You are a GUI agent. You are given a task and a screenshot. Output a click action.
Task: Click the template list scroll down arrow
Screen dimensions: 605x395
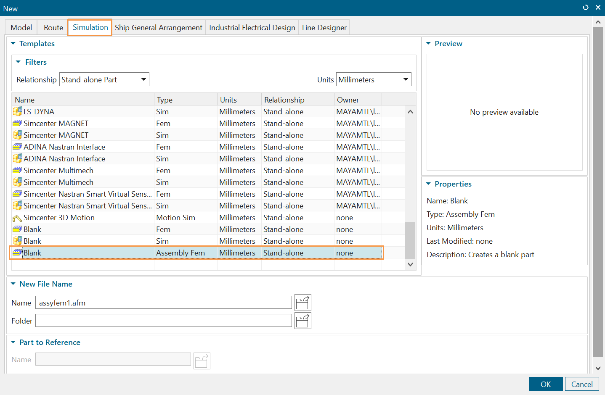click(410, 264)
